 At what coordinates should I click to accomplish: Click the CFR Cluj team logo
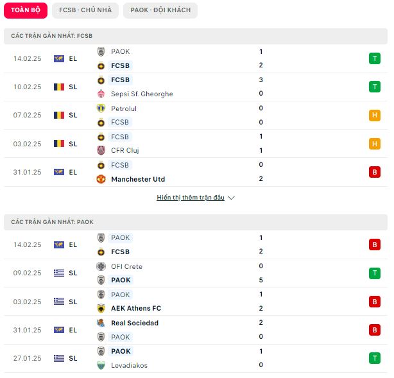tap(101, 150)
